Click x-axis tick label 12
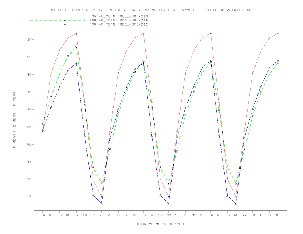The image size is (303, 234). pyautogui.click(x=77, y=215)
